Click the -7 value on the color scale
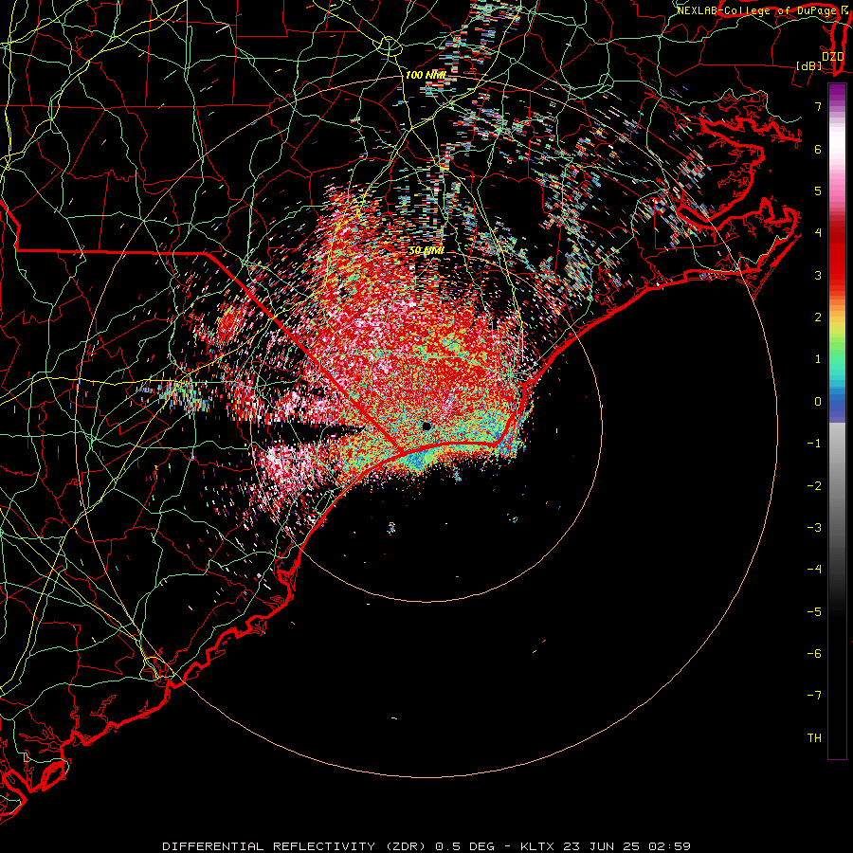Image resolution: width=853 pixels, height=853 pixels. point(814,696)
